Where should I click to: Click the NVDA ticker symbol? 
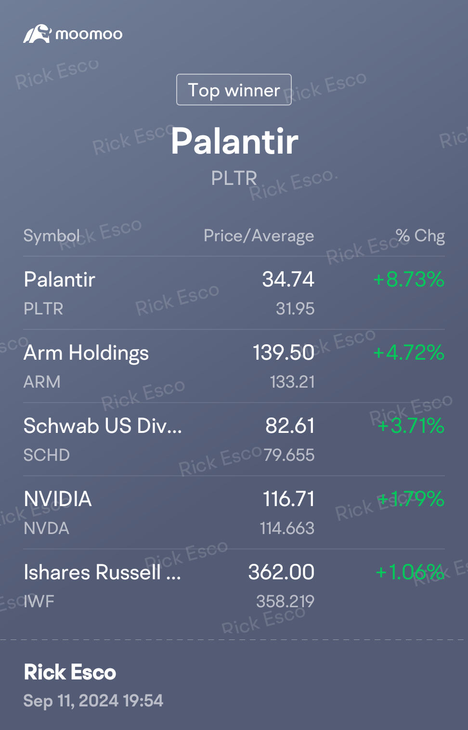coord(47,528)
